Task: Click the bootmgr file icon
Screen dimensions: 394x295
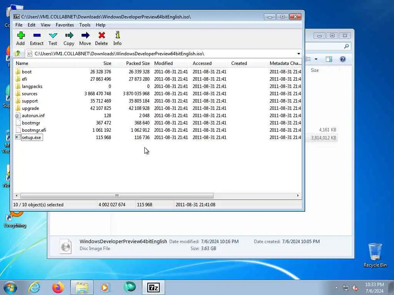Action: tap(18, 123)
